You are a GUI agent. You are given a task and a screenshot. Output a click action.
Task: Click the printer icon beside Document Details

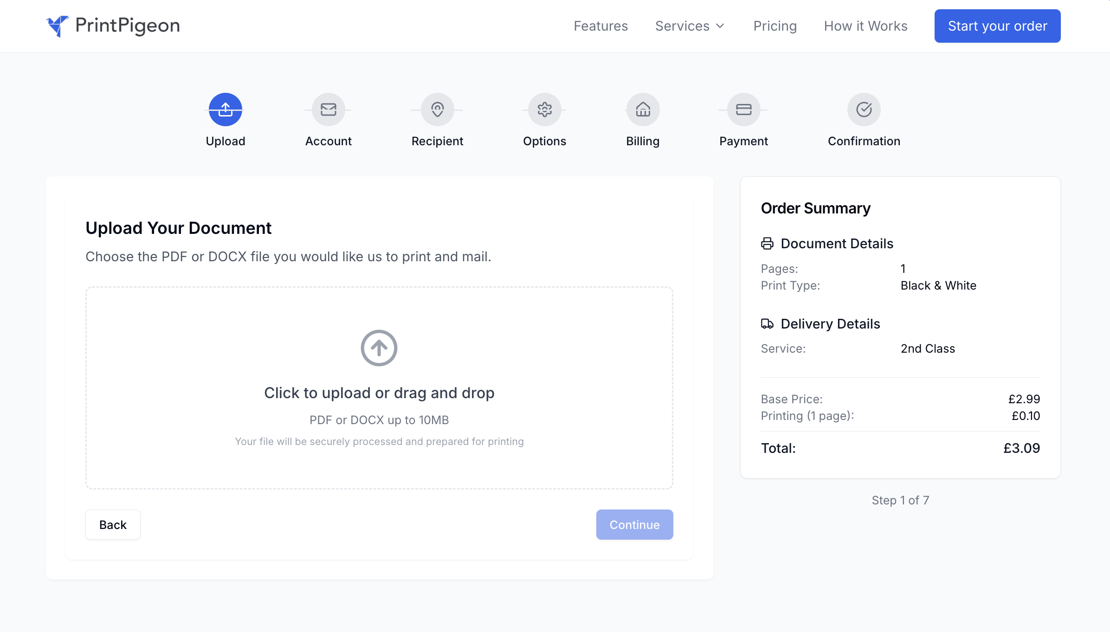click(x=767, y=243)
